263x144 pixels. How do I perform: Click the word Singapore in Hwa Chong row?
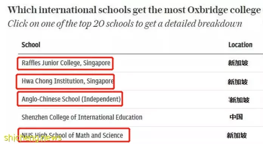(x=100, y=81)
